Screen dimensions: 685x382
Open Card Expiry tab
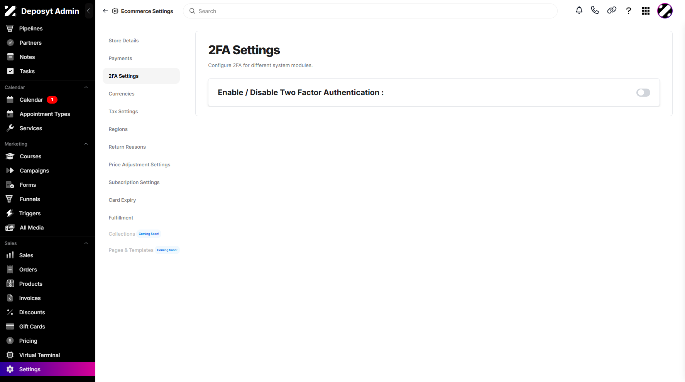pos(141,200)
